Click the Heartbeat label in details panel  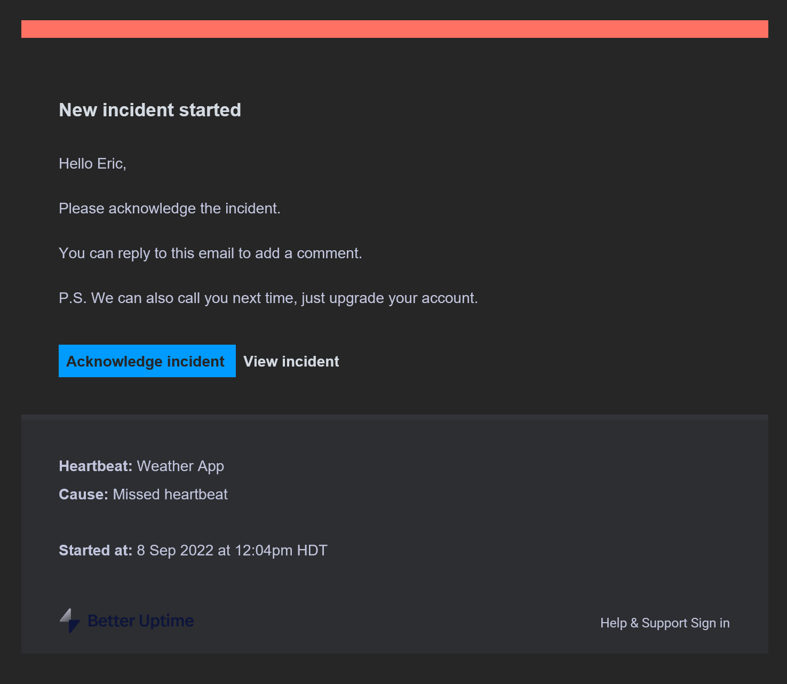[x=94, y=466]
